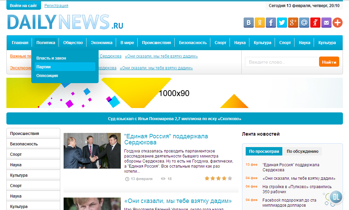This screenshot has height=210, width=349.
Task: Select Власть и закон submenu item
Action: click(x=51, y=58)
